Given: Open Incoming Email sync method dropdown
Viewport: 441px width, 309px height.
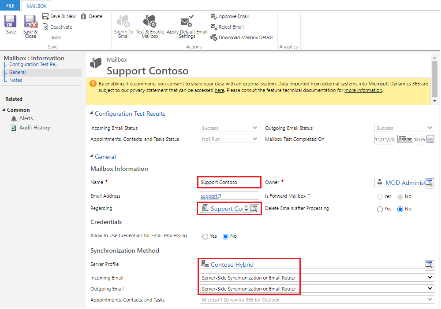Looking at the screenshot, I should 317,278.
